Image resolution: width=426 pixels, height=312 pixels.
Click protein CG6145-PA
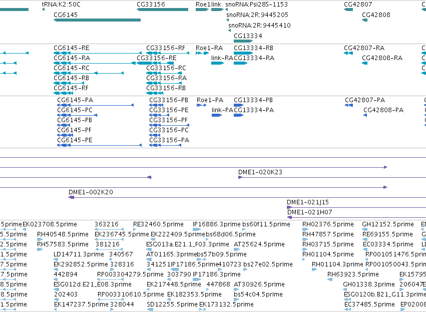pyautogui.click(x=75, y=100)
